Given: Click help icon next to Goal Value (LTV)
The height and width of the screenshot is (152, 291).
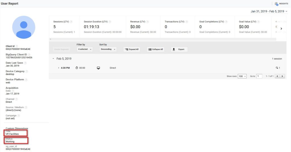Looking at the screenshot, I should [x=258, y=22].
